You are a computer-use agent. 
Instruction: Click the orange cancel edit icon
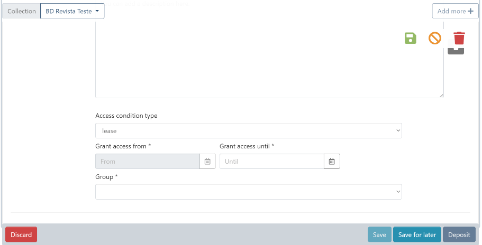tap(434, 38)
